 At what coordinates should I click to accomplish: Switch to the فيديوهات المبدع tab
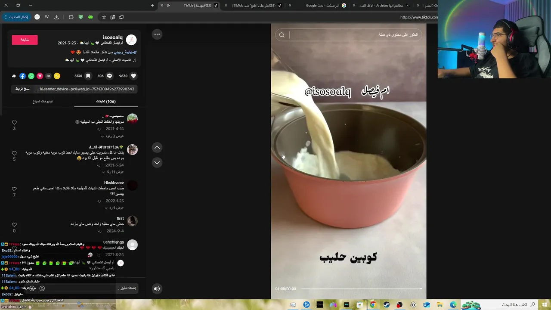coord(43,102)
